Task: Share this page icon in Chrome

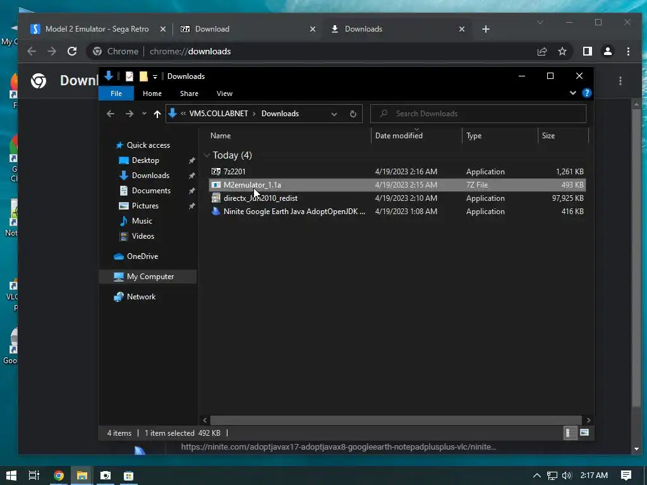Action: (x=541, y=52)
